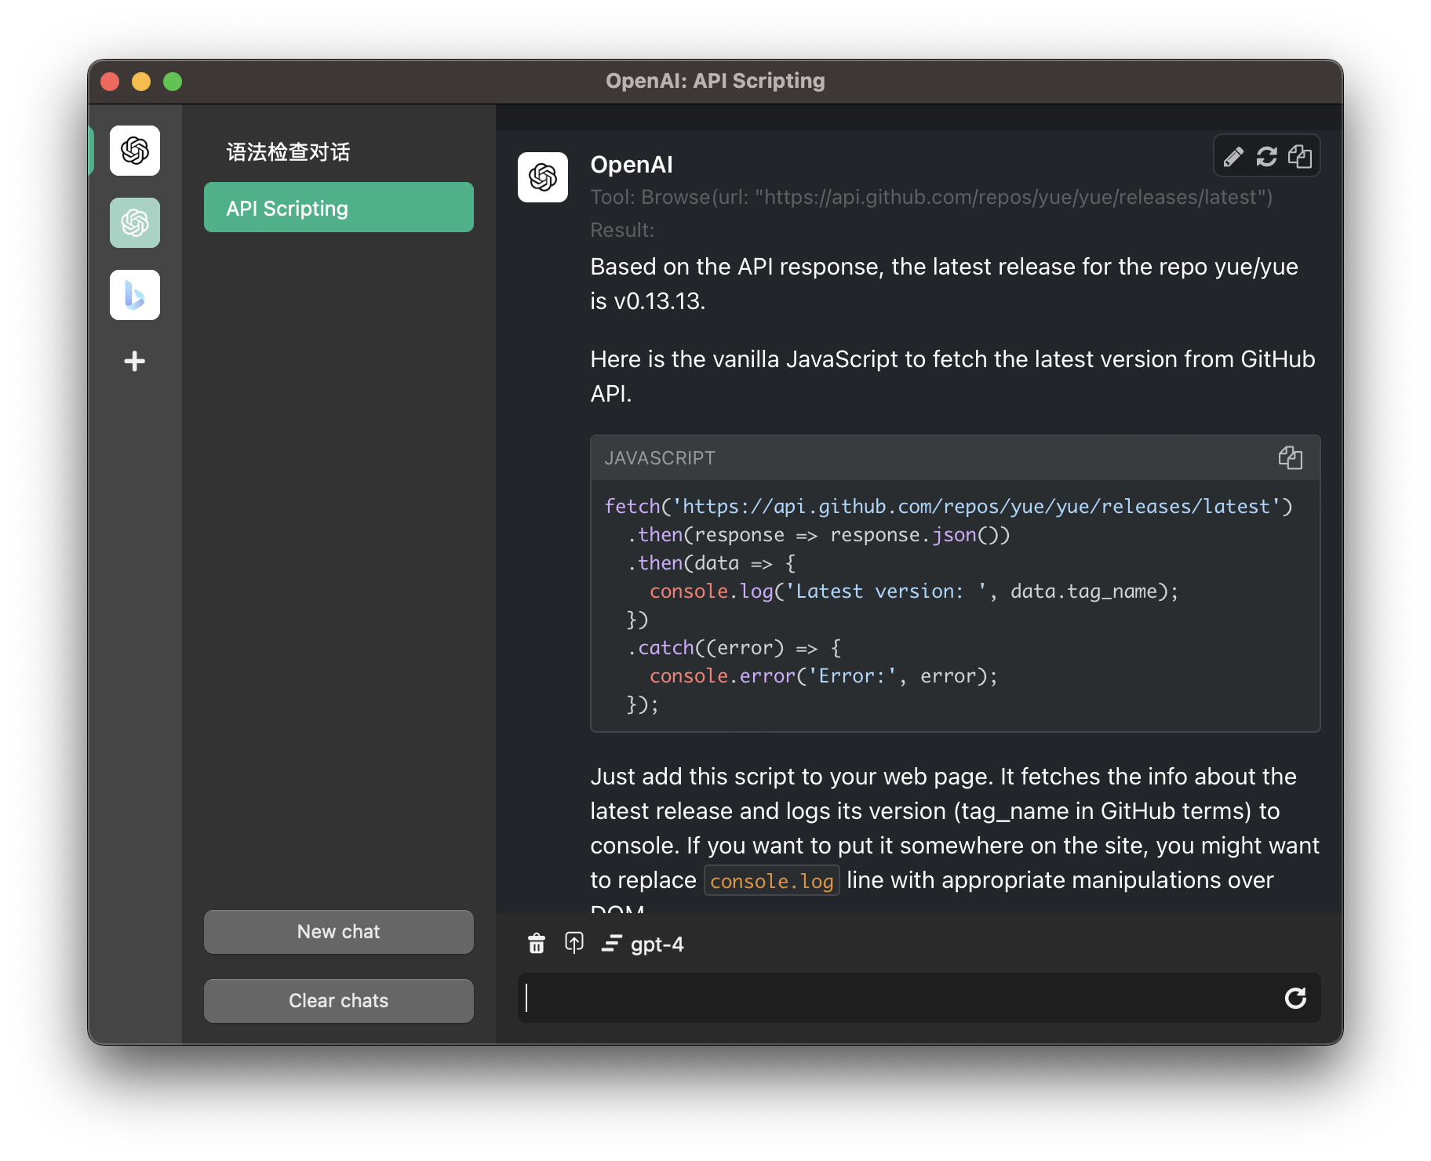Select the green highlighted OpenAI bot icon
This screenshot has width=1431, height=1161.
pyautogui.click(x=134, y=223)
